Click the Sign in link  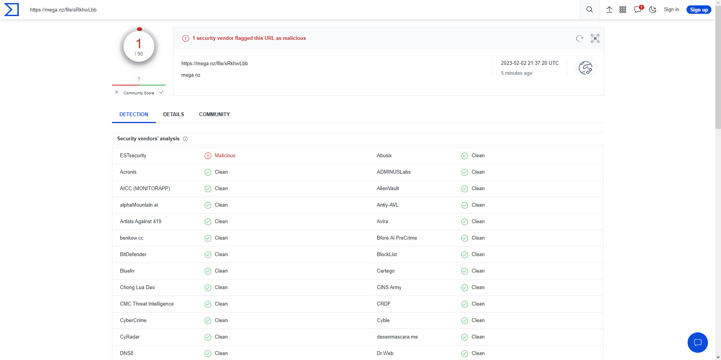point(672,10)
